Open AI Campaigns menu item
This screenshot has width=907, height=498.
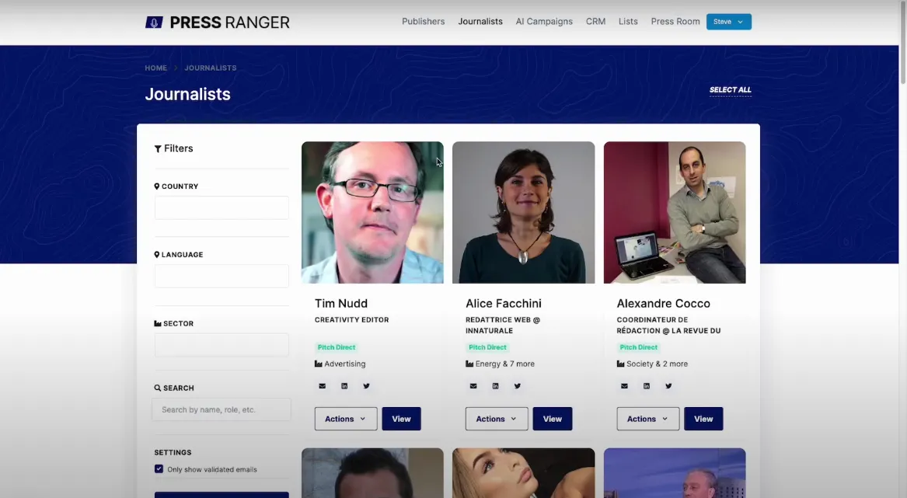point(544,22)
